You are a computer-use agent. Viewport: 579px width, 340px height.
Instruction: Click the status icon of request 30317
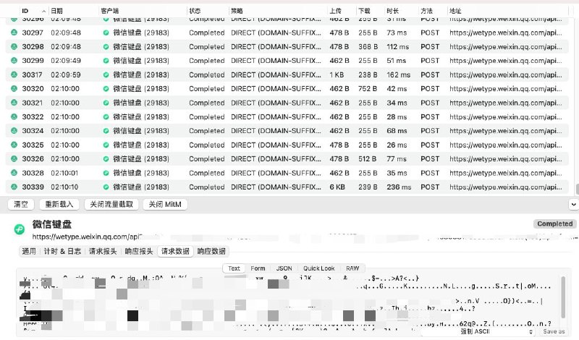[x=14, y=75]
